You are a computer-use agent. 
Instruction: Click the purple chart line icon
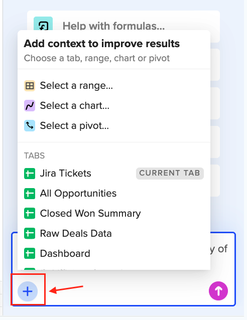point(30,105)
